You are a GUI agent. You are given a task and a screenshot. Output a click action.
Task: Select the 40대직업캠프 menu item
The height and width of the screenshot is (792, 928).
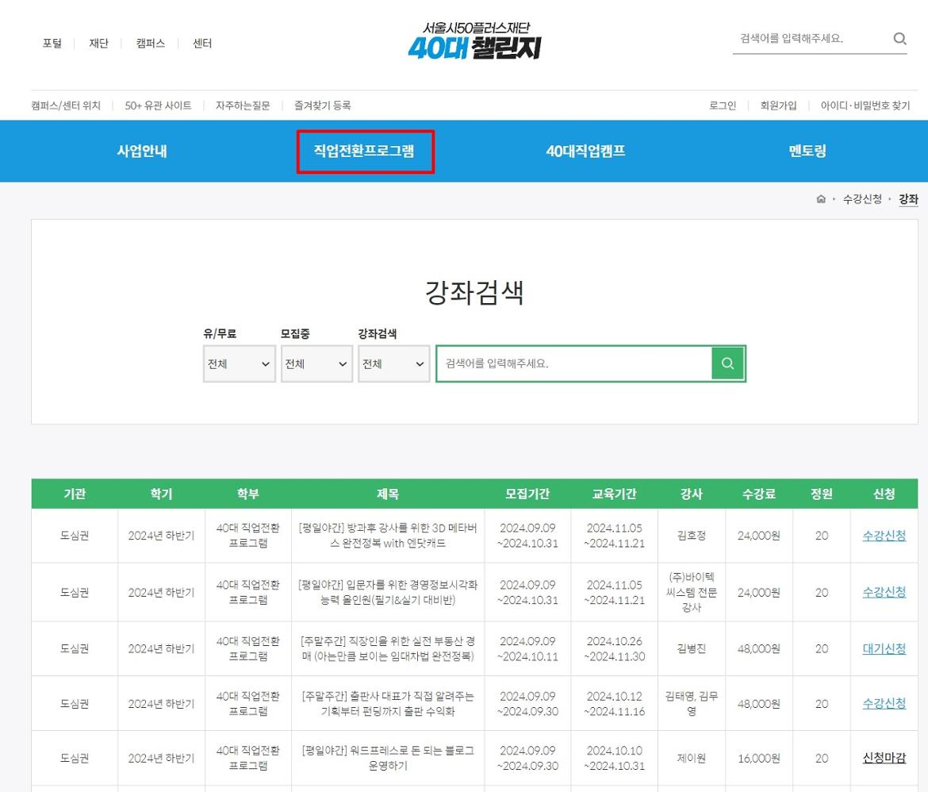tap(585, 152)
